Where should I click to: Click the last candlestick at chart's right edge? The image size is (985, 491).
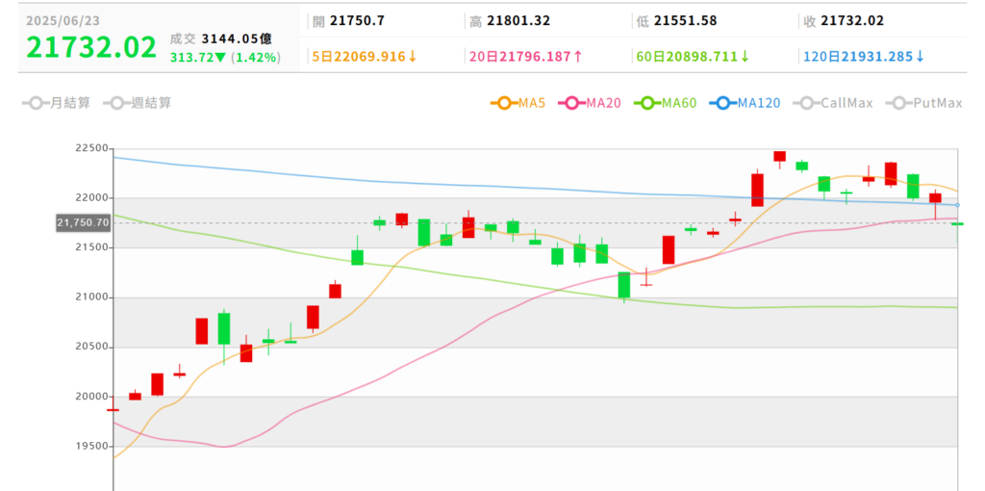tap(957, 224)
